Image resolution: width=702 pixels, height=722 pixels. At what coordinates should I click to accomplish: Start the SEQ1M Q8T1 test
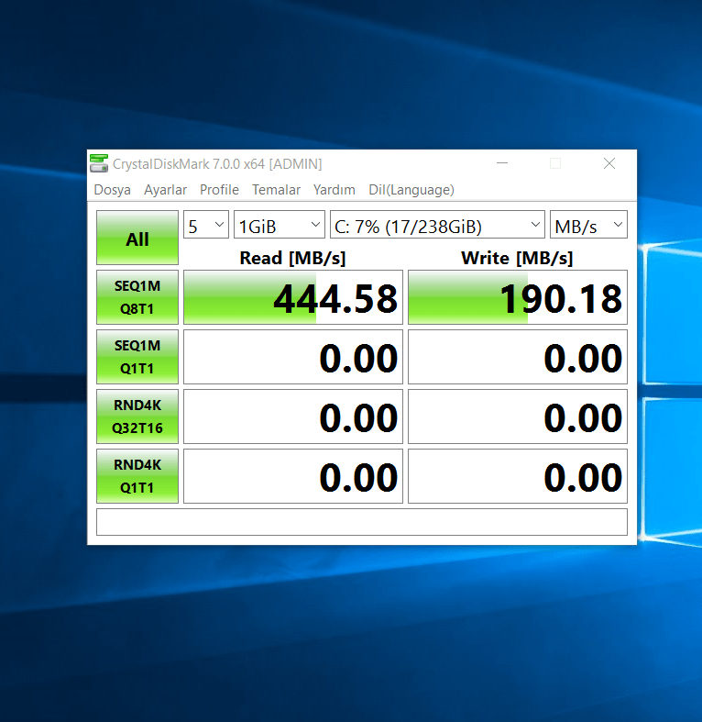137,297
